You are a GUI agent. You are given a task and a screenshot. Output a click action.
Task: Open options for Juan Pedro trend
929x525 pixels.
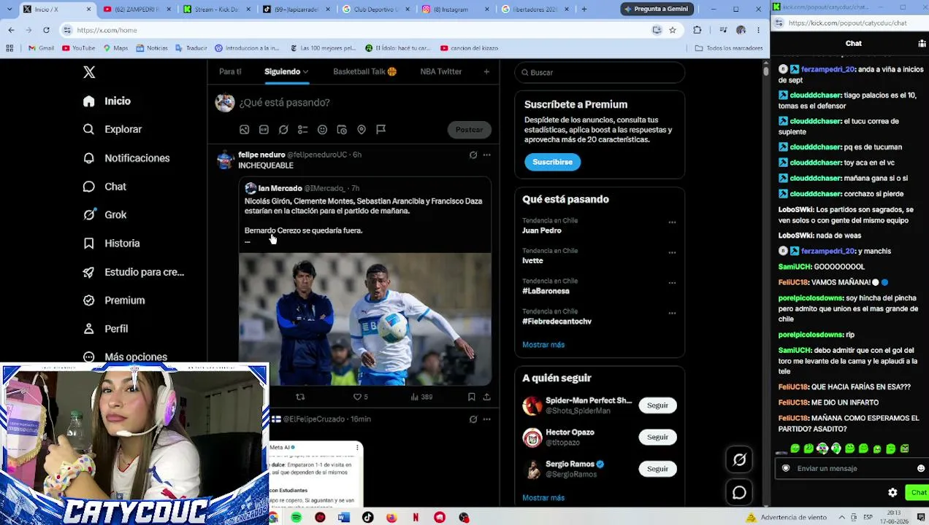click(672, 222)
